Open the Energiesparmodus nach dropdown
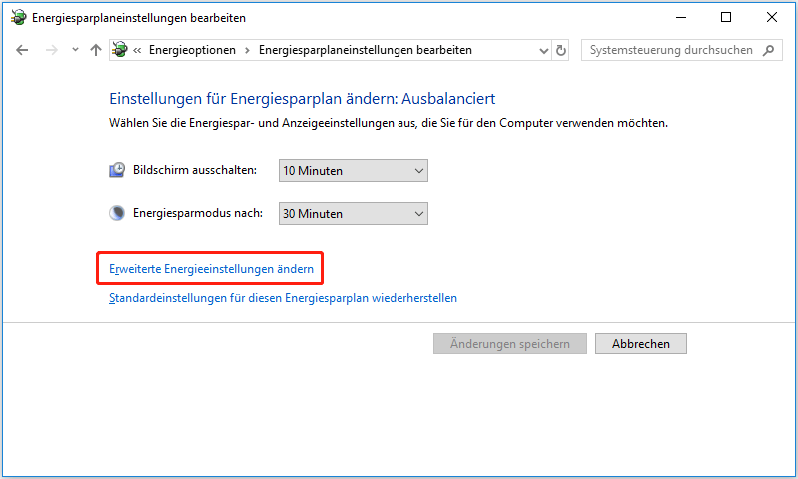 click(x=354, y=214)
